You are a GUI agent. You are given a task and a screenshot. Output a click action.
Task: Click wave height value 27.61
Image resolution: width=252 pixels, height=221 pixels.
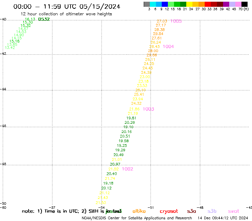pos(157,38)
